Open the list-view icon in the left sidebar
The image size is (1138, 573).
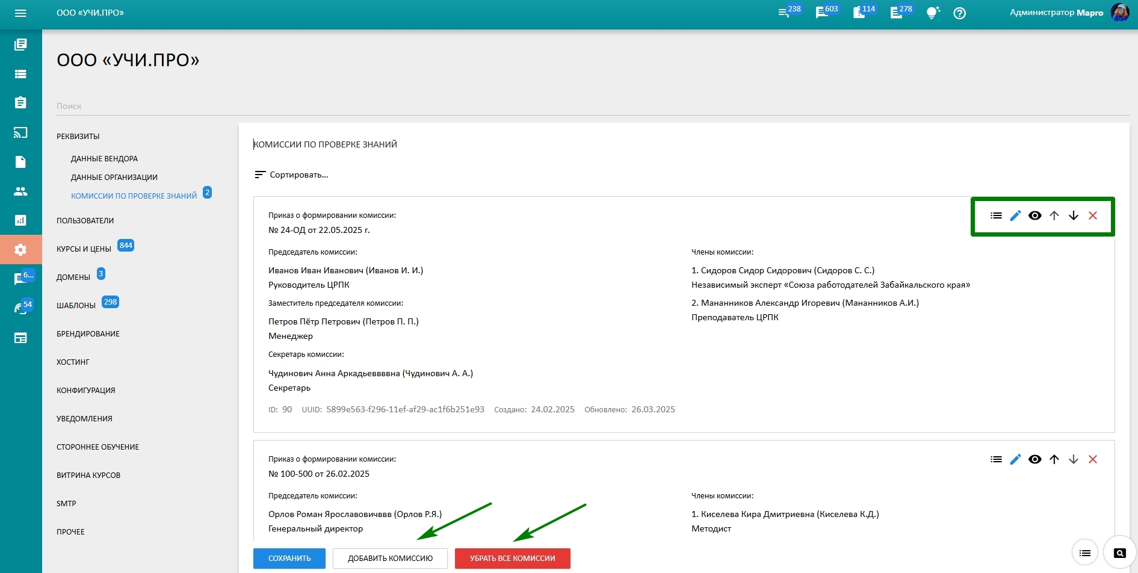20,74
